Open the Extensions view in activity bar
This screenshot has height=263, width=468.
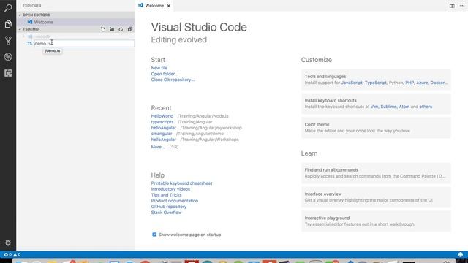(8, 73)
